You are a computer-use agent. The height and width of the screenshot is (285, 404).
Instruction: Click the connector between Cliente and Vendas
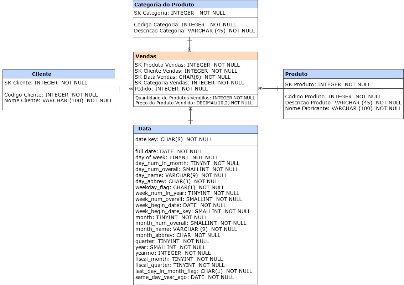point(124,88)
